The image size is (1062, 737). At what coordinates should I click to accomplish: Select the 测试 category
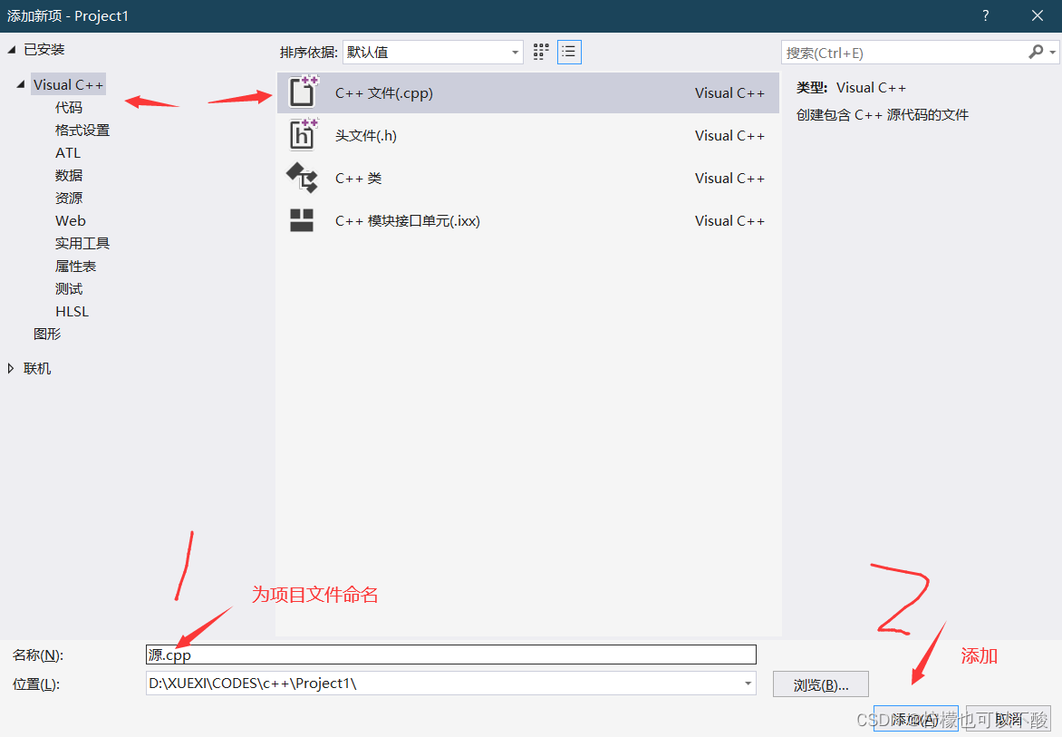[x=68, y=288]
